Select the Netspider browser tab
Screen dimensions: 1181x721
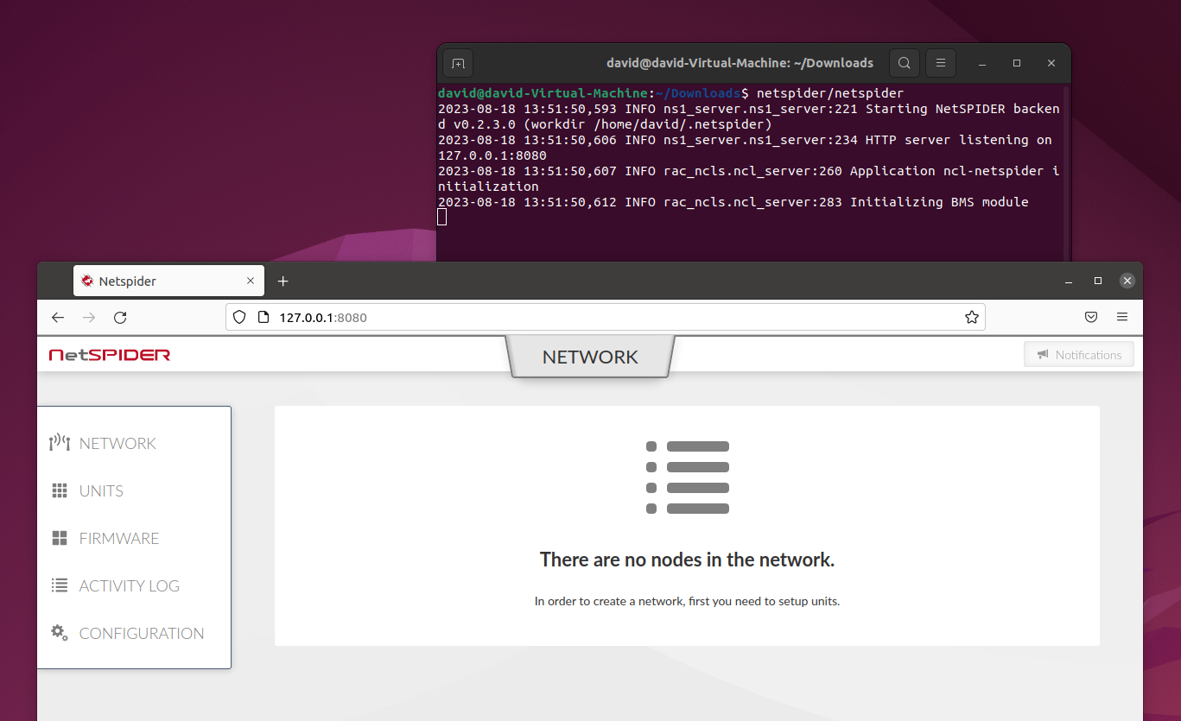point(168,281)
